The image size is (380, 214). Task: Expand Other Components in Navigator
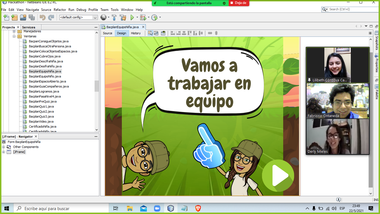click(4, 147)
